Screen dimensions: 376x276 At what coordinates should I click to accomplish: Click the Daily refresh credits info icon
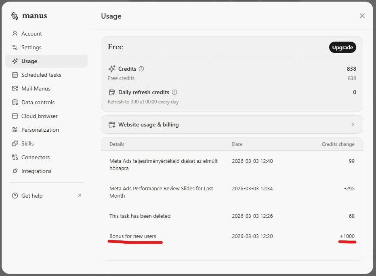[174, 92]
